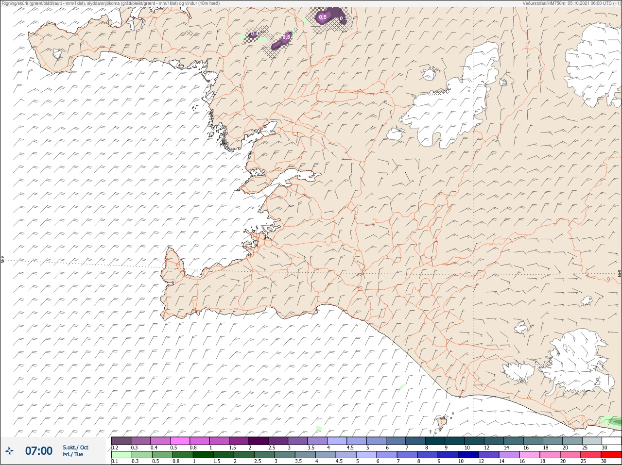Select upper legend swatch labeled 20

(572, 441)
